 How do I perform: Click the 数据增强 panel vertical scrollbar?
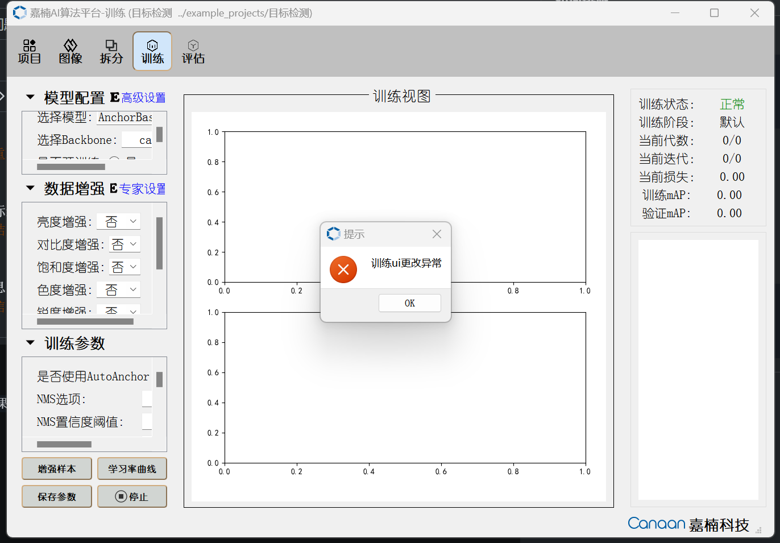(160, 243)
